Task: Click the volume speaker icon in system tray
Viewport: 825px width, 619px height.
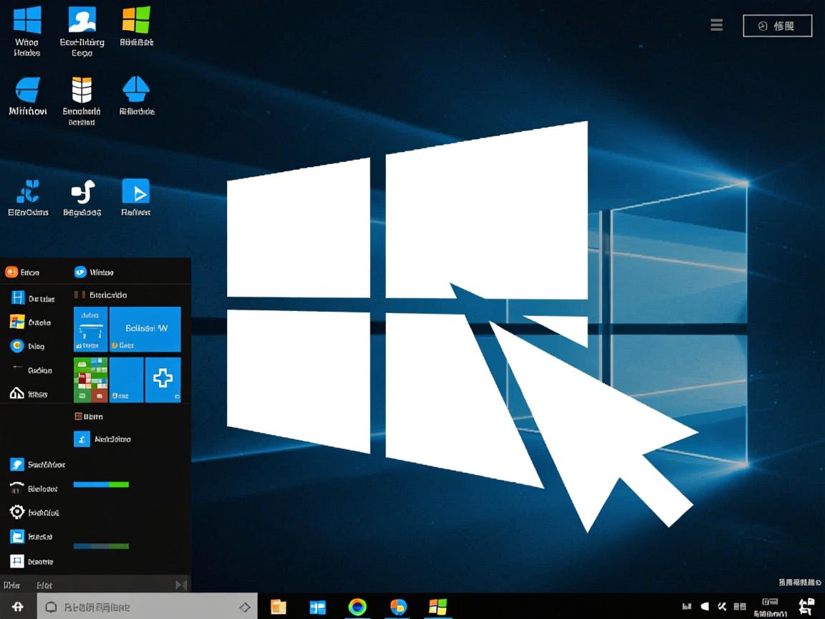Action: coord(704,605)
